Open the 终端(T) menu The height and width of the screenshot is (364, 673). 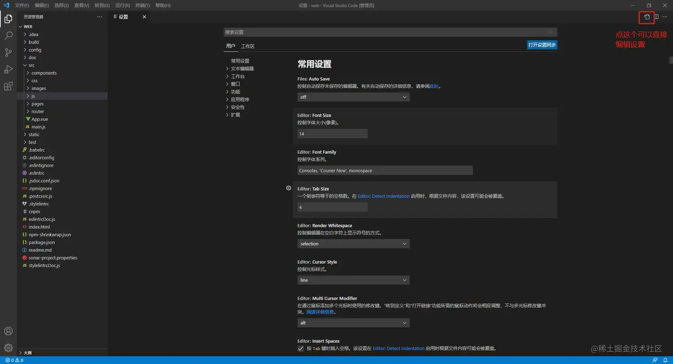[x=142, y=5]
